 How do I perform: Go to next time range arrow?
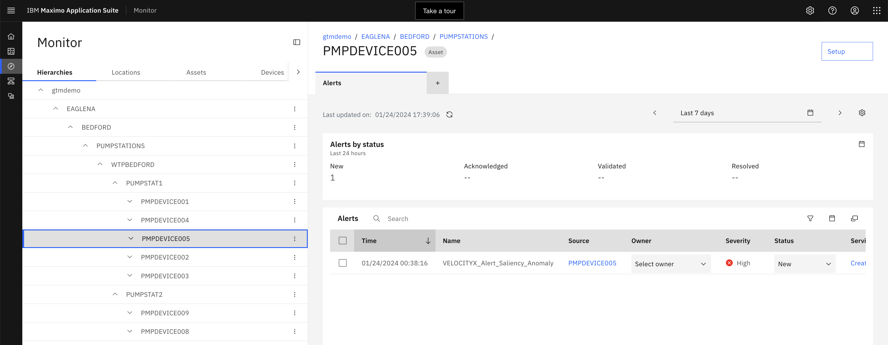840,113
